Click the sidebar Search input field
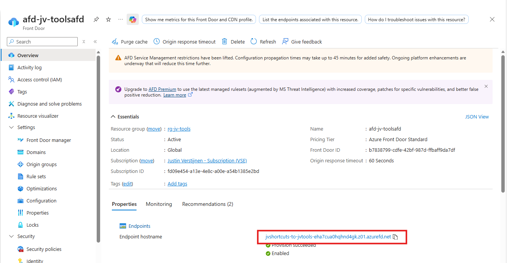The width and height of the screenshot is (507, 263). pos(46,42)
